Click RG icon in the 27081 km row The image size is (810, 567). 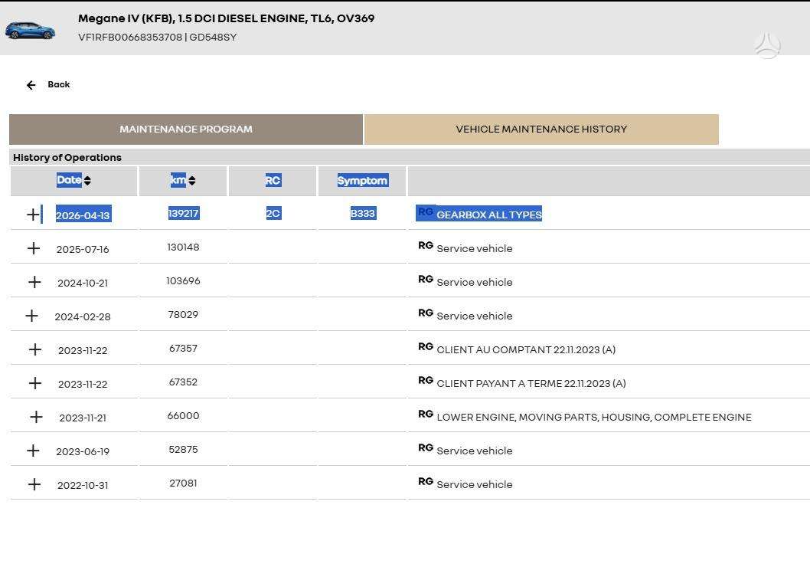[426, 481]
